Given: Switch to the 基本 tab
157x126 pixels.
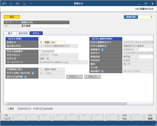Looking at the screenshot, I should point(10,33).
